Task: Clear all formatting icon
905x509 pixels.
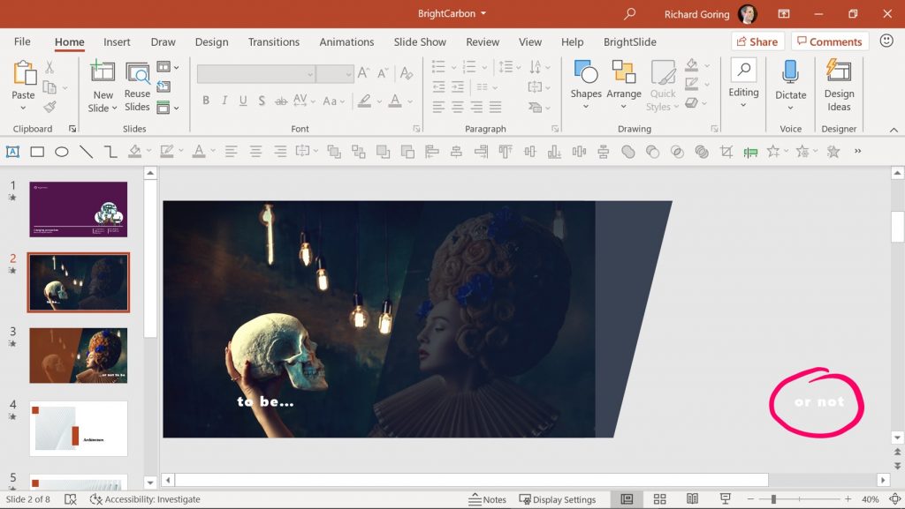Action: coord(407,72)
